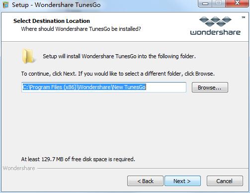Viewport: 250px width, 193px height.
Task: Click the disabled maximize window button
Action: pyautogui.click(x=219, y=3)
